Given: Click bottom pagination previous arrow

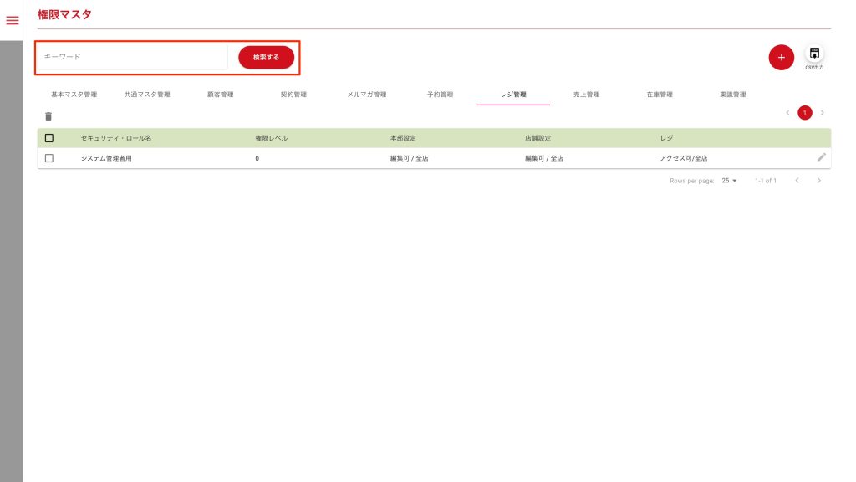Looking at the screenshot, I should tap(797, 181).
